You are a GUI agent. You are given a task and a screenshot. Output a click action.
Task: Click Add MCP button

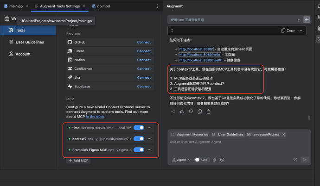point(78,161)
